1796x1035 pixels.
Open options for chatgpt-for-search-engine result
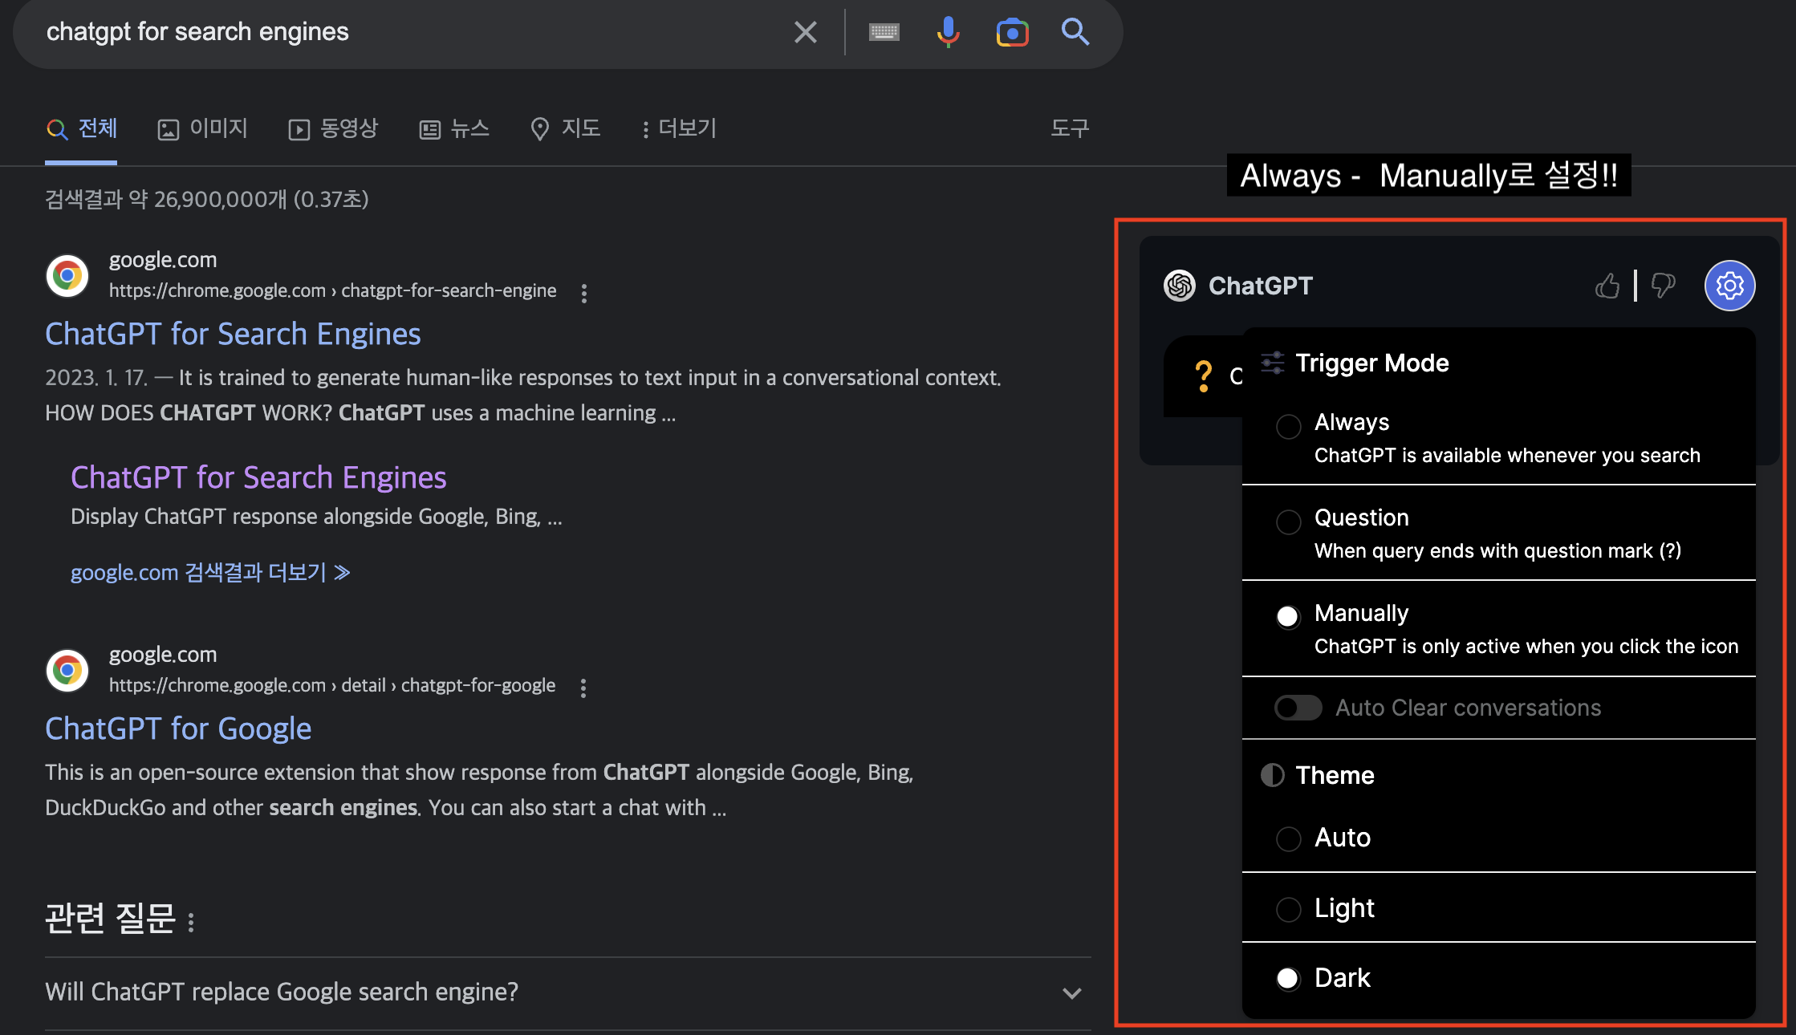(x=584, y=293)
